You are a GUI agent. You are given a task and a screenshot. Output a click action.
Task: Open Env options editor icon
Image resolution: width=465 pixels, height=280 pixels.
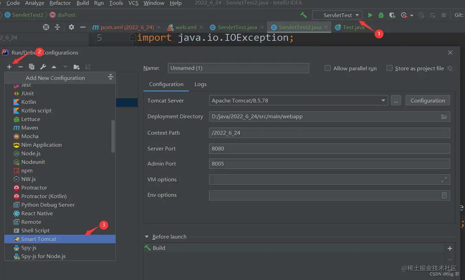pyautogui.click(x=444, y=195)
